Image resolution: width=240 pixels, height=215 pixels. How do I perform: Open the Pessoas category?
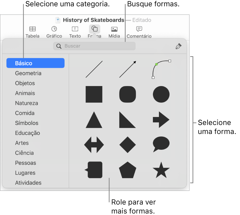tap(25, 163)
